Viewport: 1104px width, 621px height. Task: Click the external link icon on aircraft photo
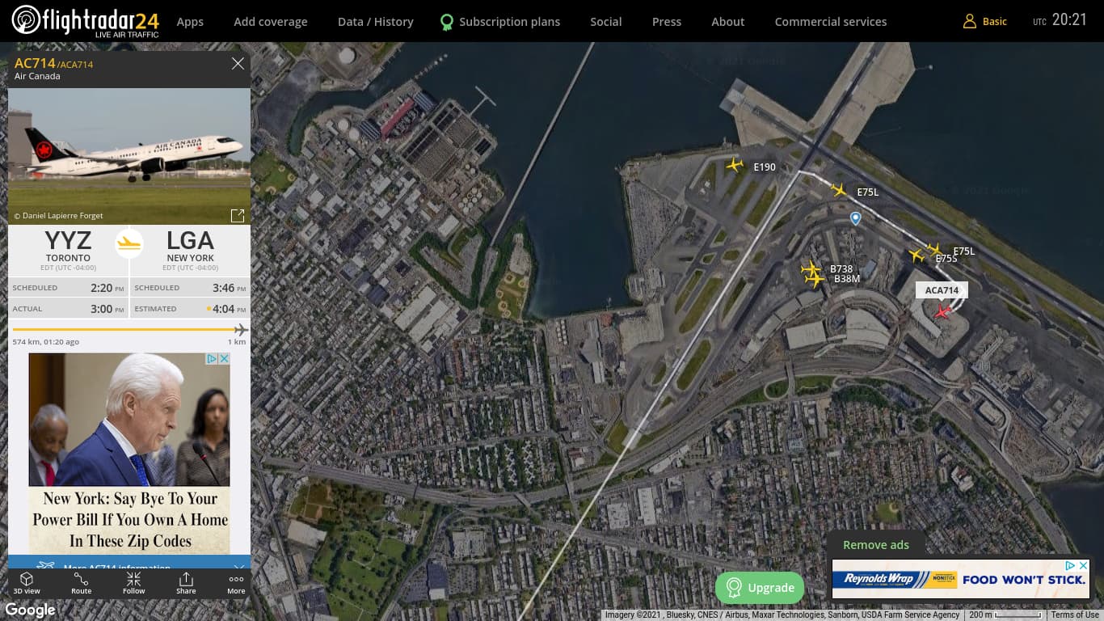(238, 215)
